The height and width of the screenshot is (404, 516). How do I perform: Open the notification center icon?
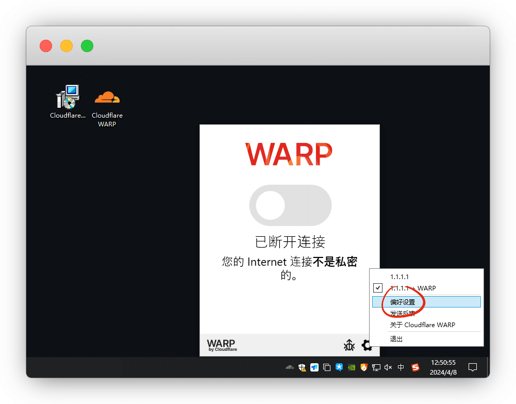tap(472, 367)
